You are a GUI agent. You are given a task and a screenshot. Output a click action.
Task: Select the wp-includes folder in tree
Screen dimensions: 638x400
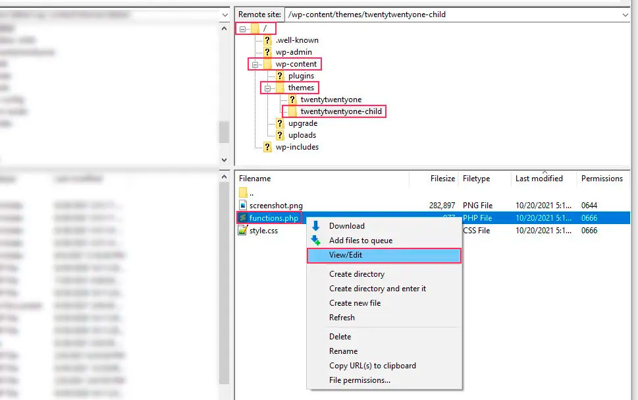pos(297,147)
